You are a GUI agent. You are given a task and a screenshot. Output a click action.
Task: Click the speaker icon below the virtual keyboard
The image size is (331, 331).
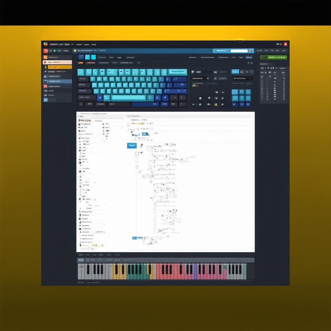click(193, 104)
